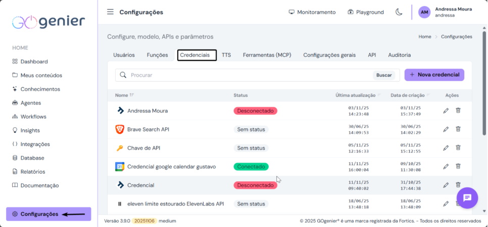This screenshot has height=227, width=488.
Task: Open Dashboard in the sidebar
Action: click(30, 61)
